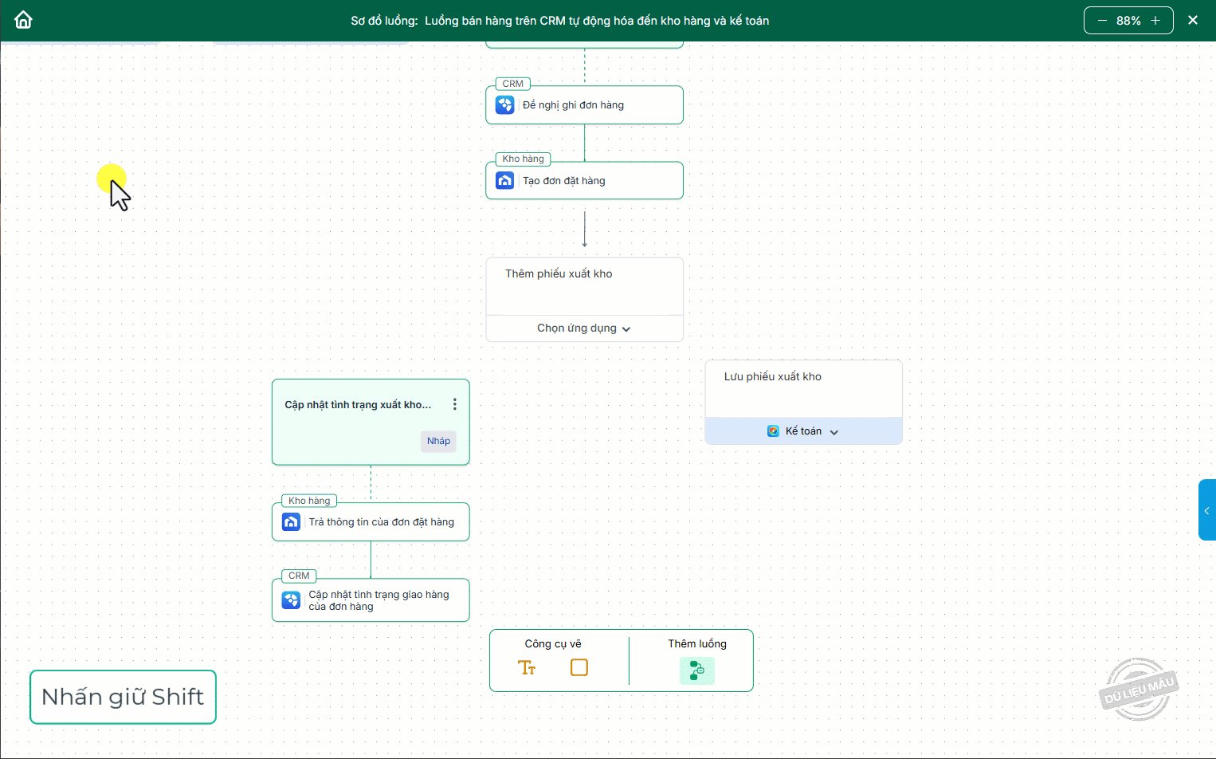Click the CRM icon in Đề nghị ghi đơn hàng
The width and height of the screenshot is (1216, 759).
(505, 105)
